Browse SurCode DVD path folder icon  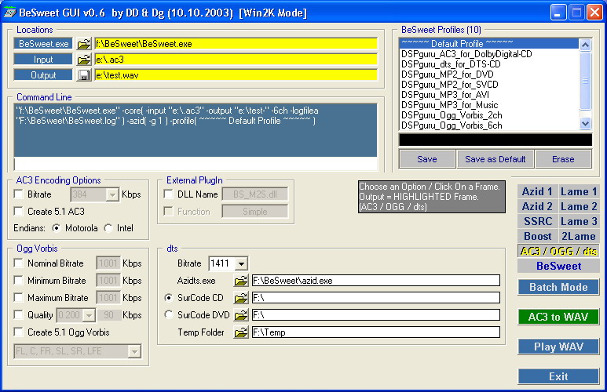(241, 314)
